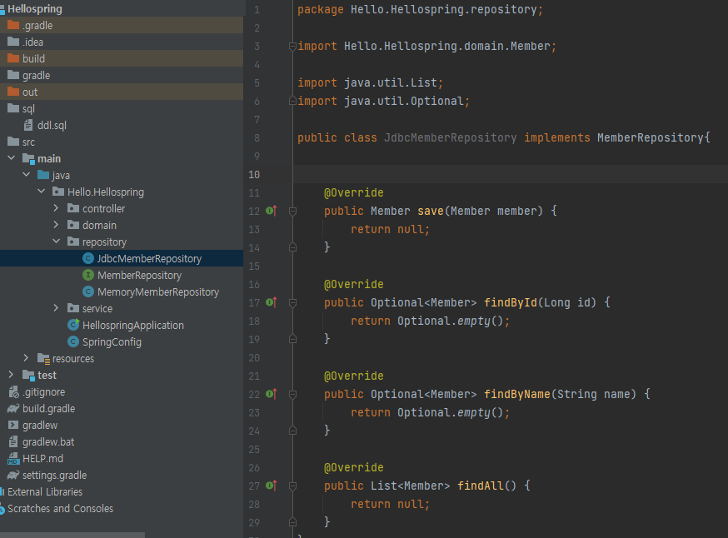Fold the save method at line 12
This screenshot has width=728, height=538.
pos(292,212)
